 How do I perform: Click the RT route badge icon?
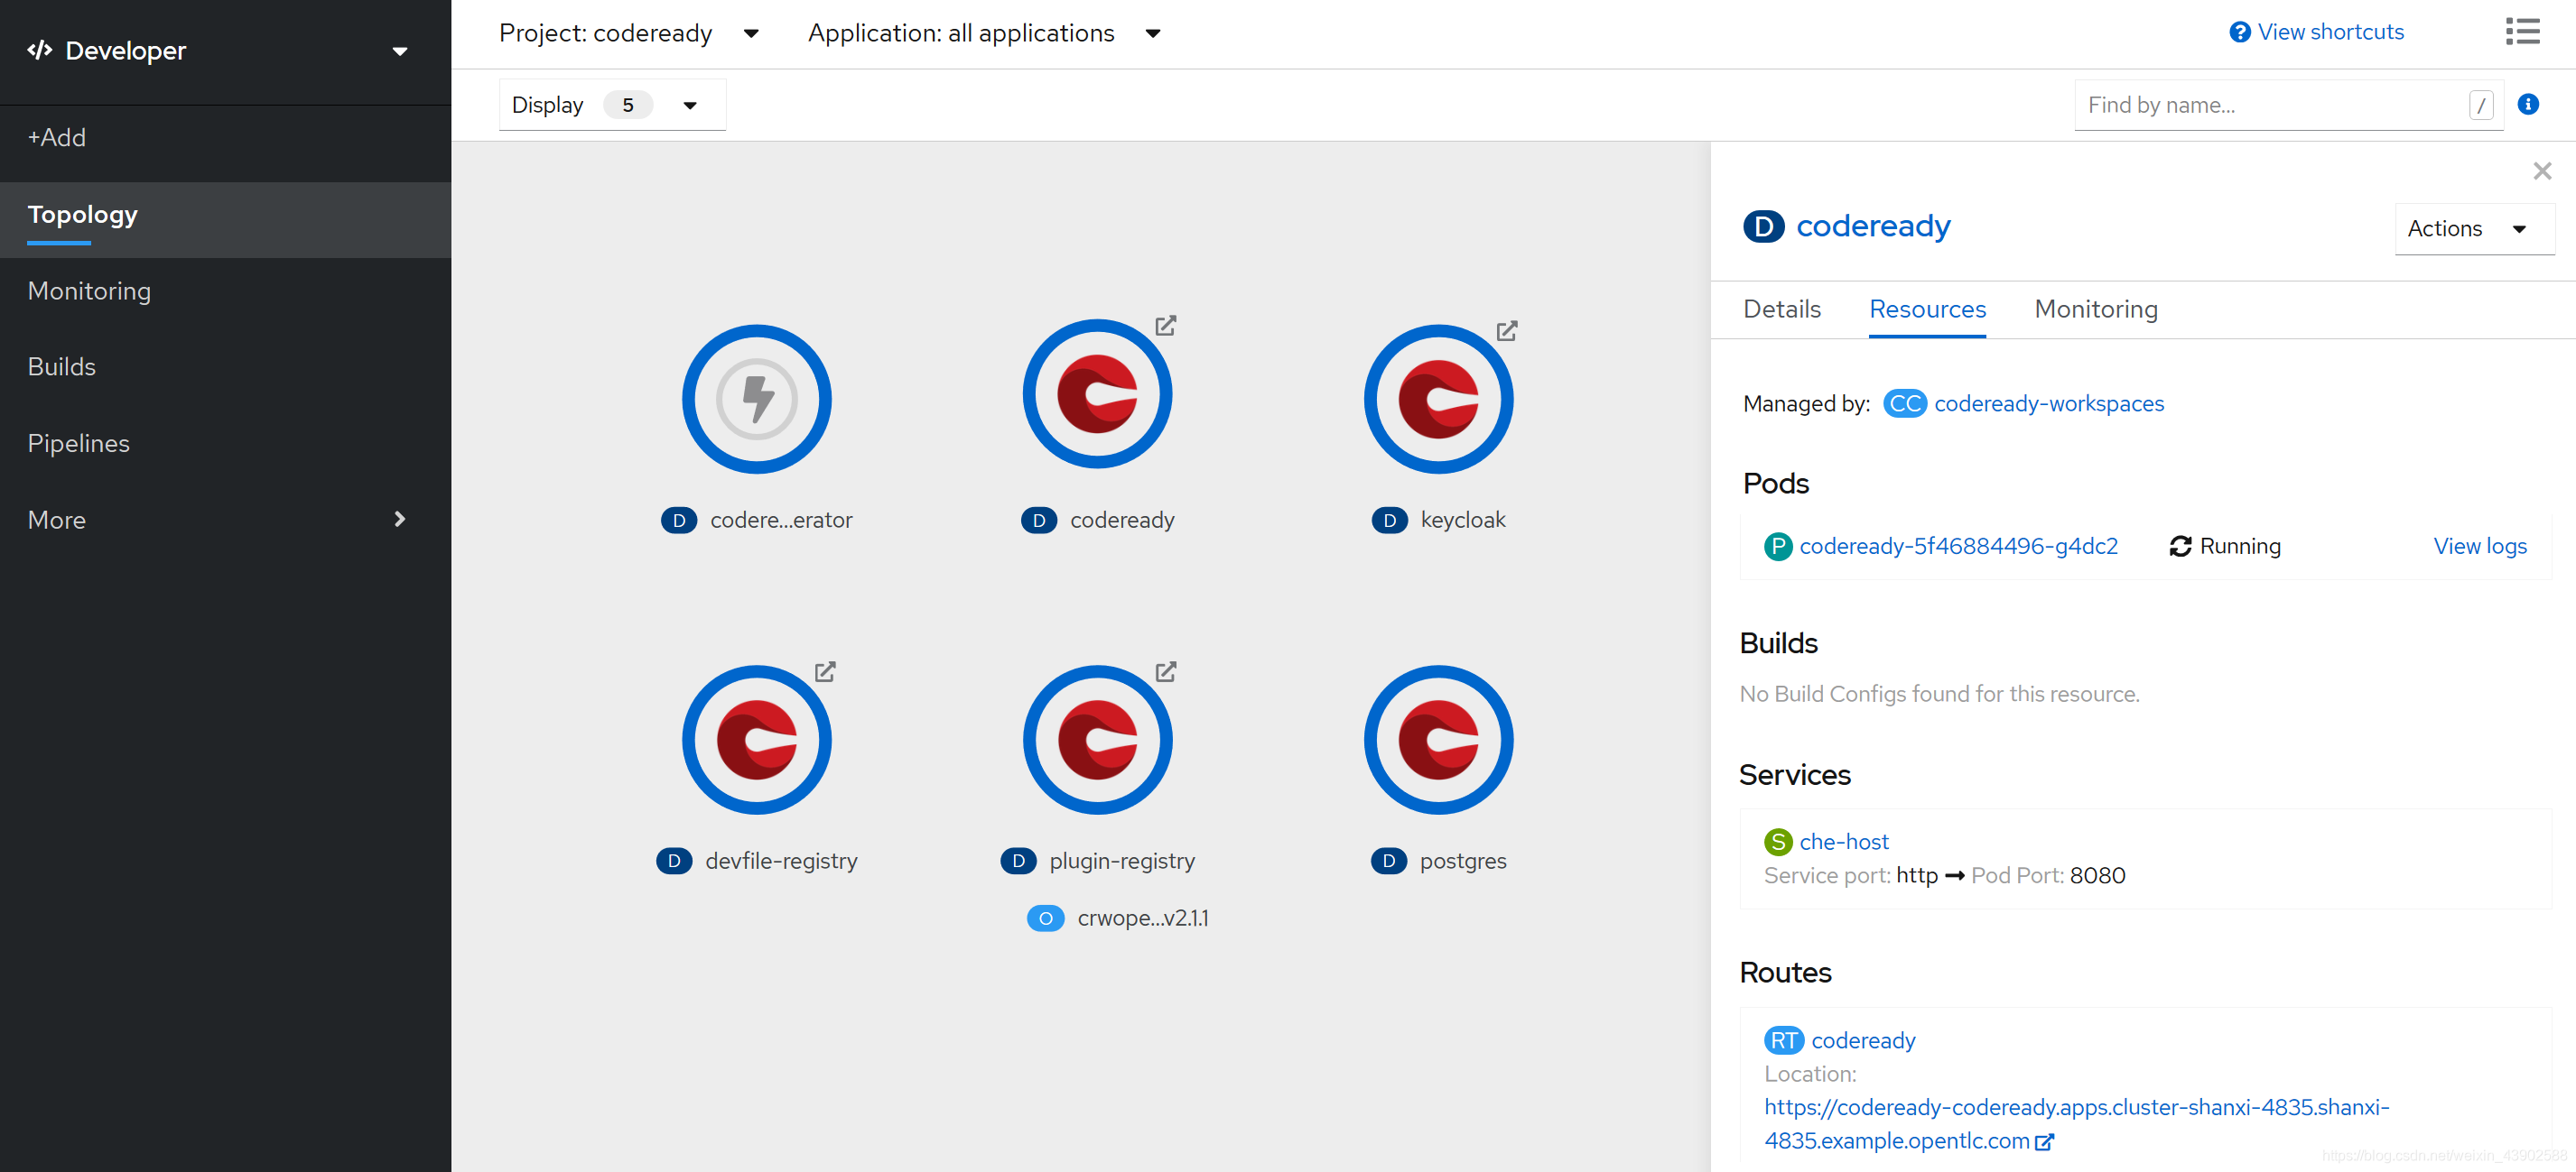(x=1783, y=1040)
